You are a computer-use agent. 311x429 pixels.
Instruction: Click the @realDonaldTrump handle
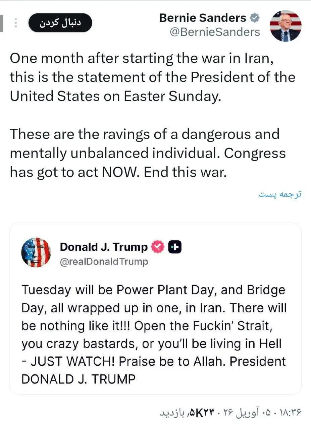(104, 262)
